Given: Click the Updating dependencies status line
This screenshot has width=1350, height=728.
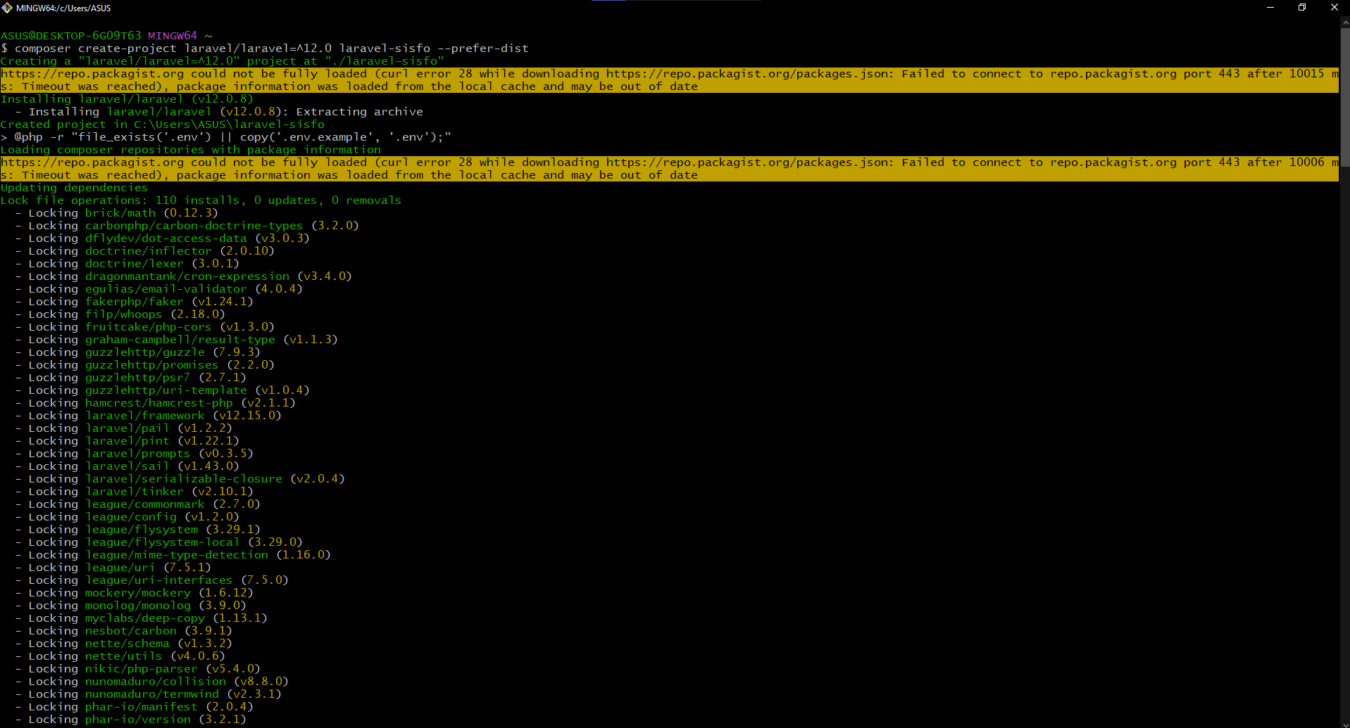Looking at the screenshot, I should (74, 187).
